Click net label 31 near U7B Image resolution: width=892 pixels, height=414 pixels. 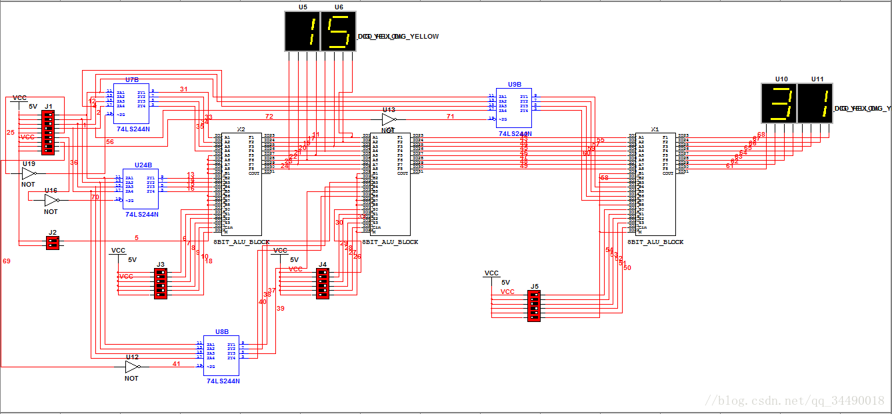tap(184, 89)
